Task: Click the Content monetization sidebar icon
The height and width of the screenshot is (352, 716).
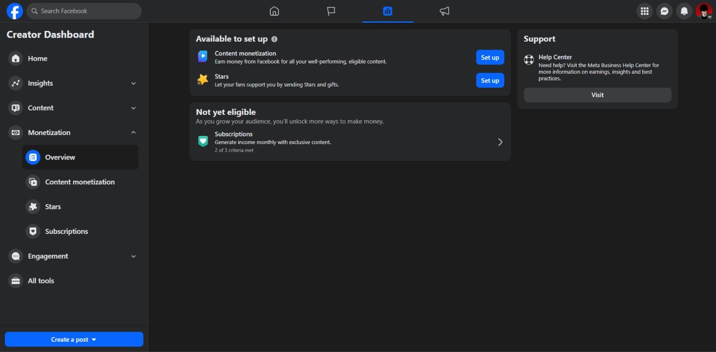Action: pyautogui.click(x=33, y=182)
